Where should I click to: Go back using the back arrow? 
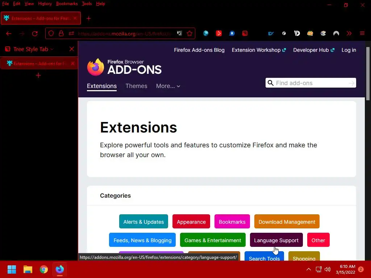pos(9,34)
